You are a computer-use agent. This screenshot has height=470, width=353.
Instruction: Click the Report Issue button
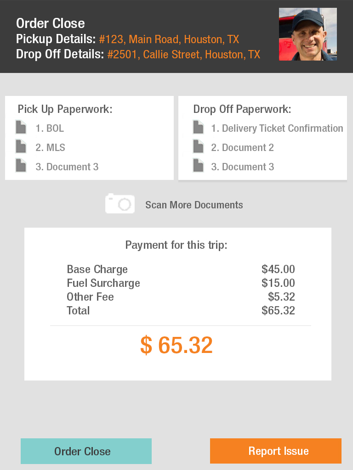tap(276, 451)
